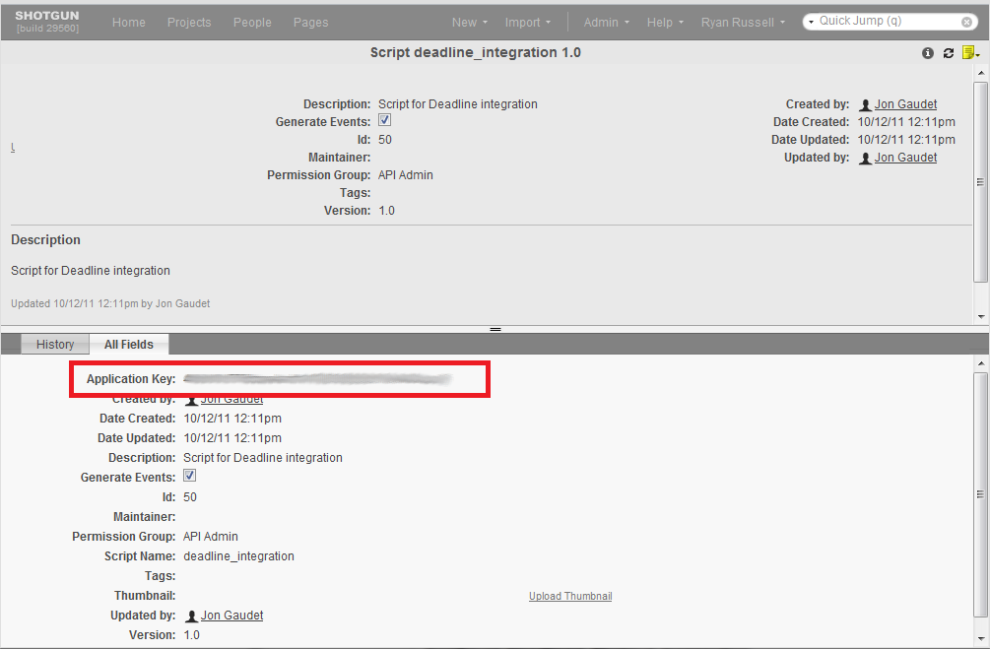Switch to the History tab

coord(55,344)
